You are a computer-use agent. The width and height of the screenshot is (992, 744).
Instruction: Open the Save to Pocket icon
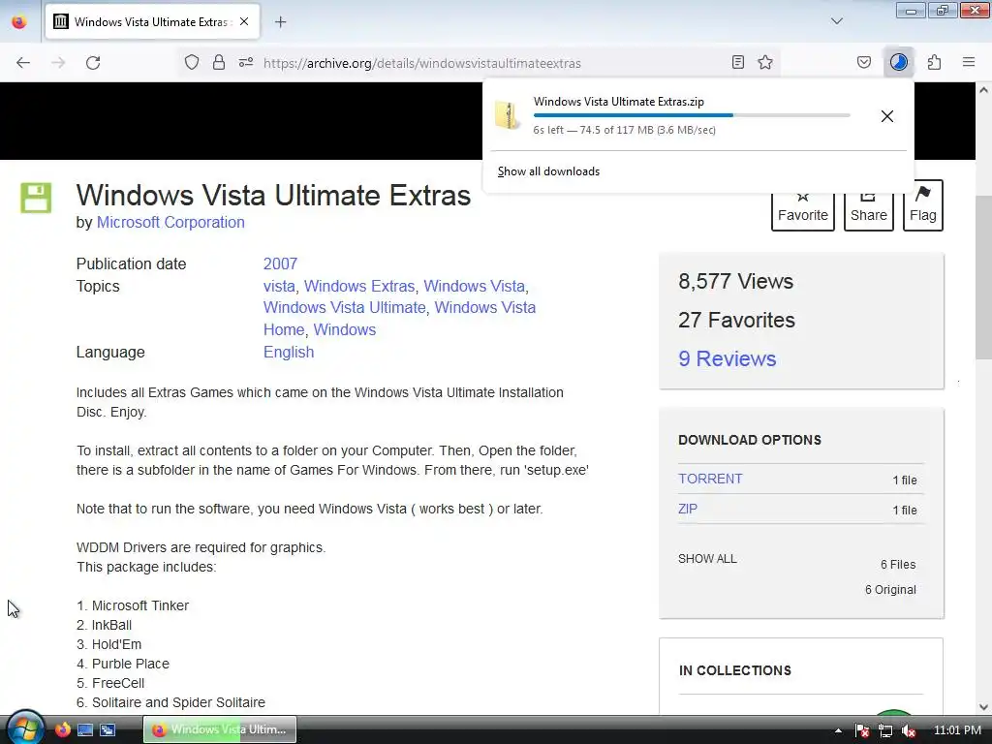click(x=864, y=62)
